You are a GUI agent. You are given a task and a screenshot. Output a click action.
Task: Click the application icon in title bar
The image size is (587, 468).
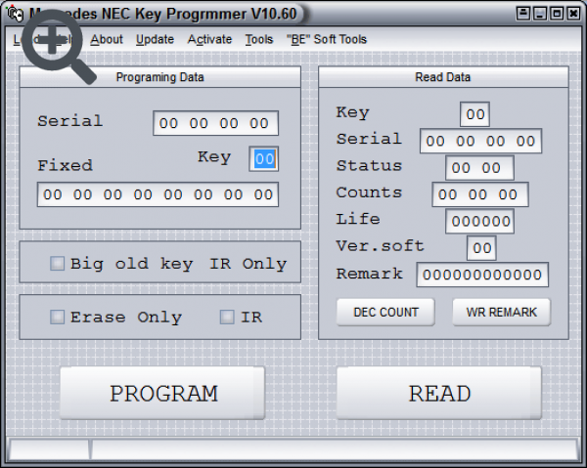point(15,14)
